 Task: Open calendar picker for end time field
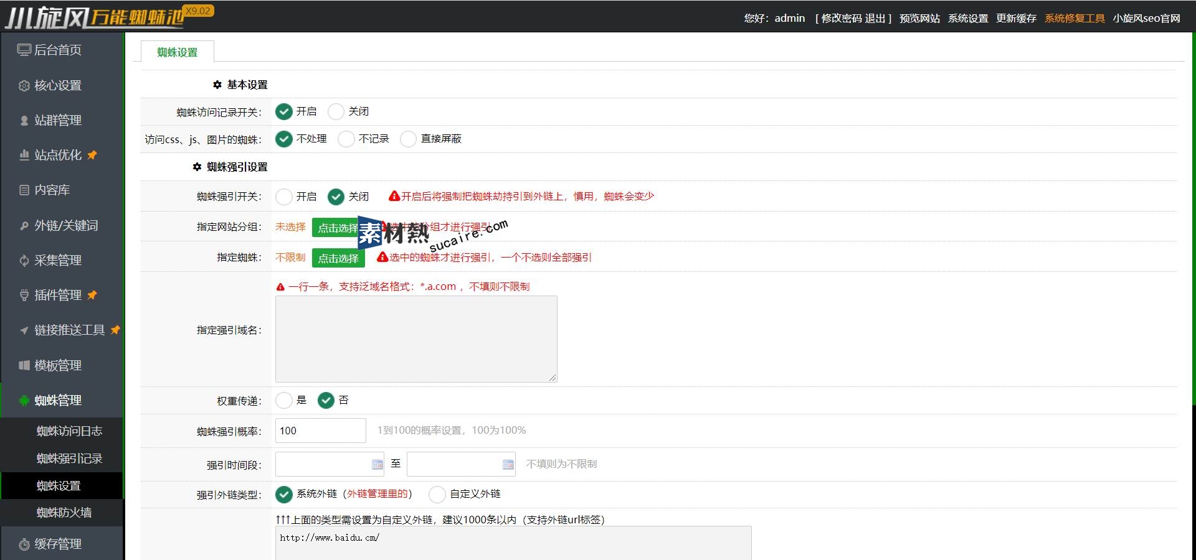click(x=508, y=464)
